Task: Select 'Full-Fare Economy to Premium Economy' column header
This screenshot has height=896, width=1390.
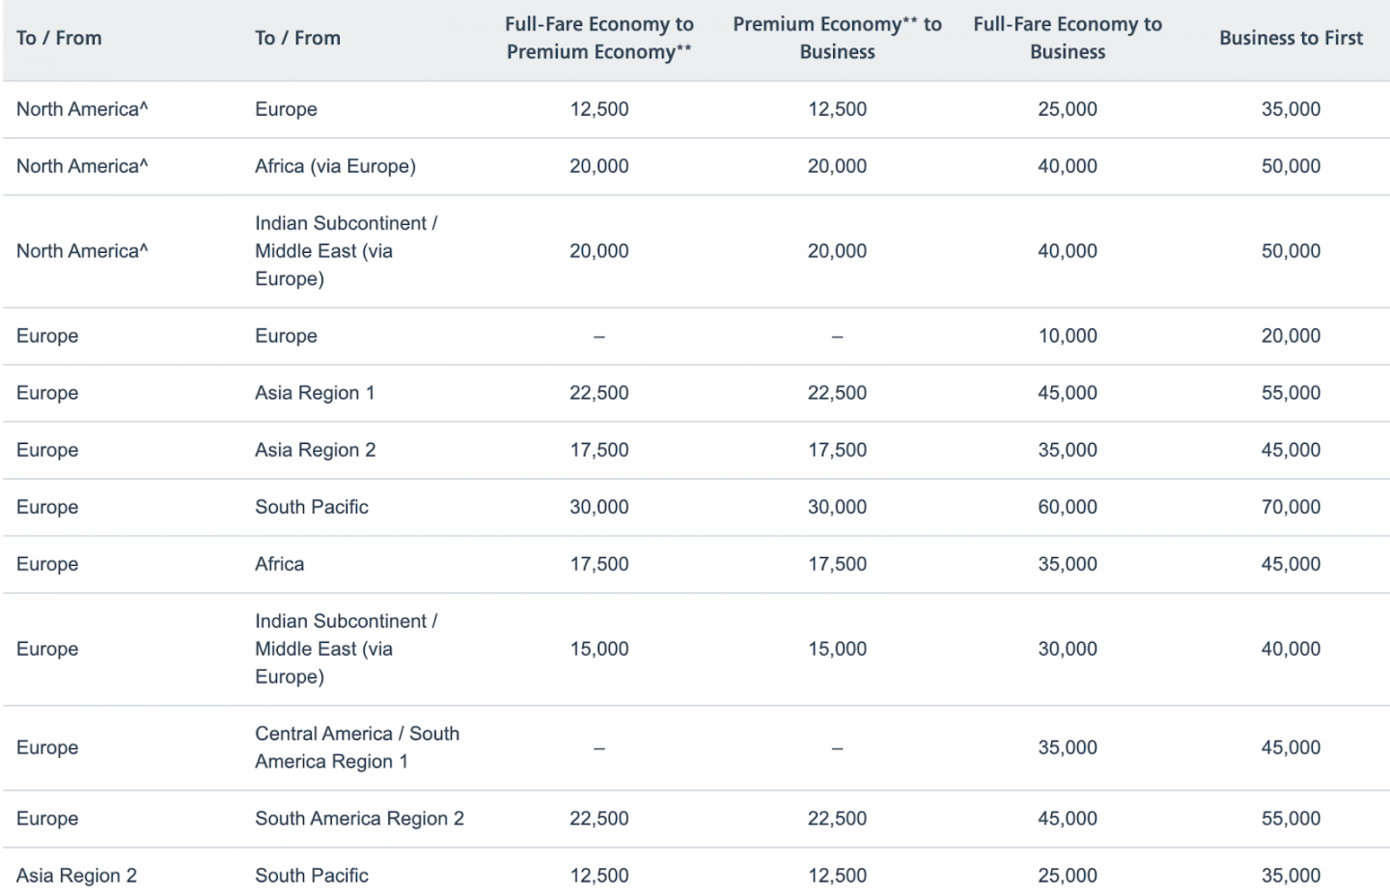Action: click(x=598, y=38)
